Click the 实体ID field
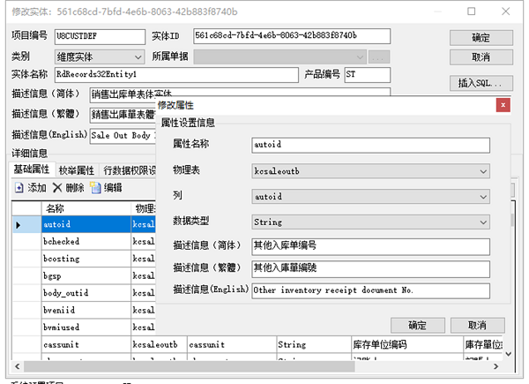529x384 pixels. 292,36
